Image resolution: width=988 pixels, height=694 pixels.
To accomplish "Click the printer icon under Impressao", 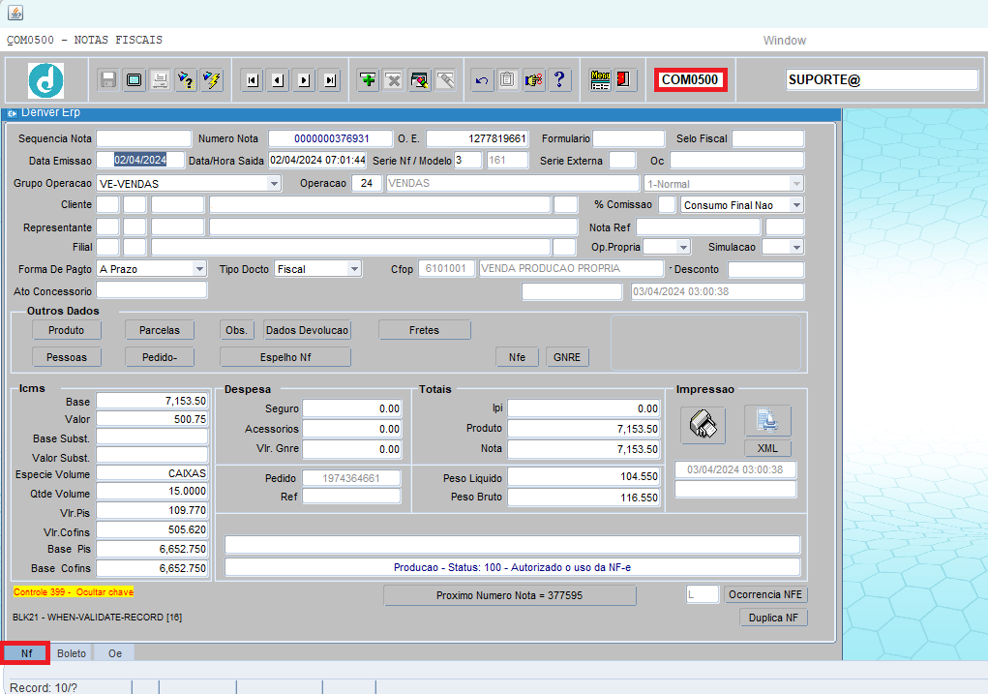I will pyautogui.click(x=703, y=423).
